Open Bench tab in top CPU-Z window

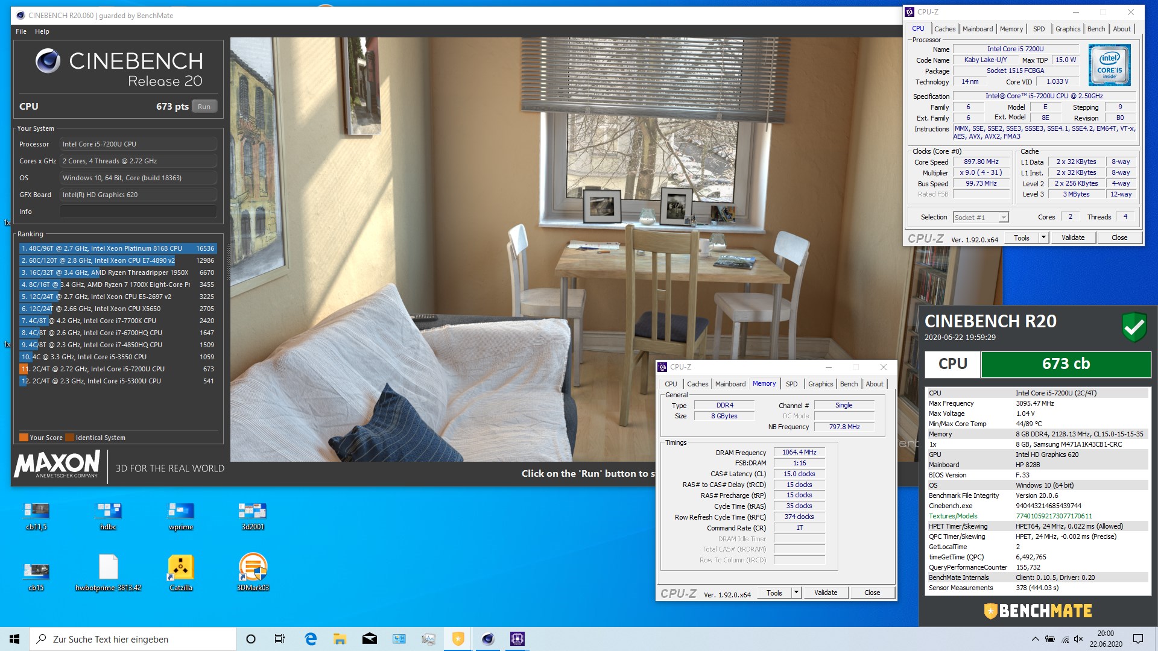(1096, 29)
